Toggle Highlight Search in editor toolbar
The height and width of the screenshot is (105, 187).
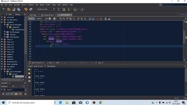(x=70, y=19)
